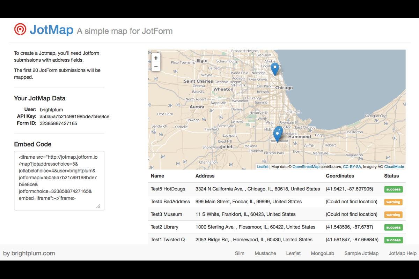
Task: Click the success badge for Test2 Library
Action: [x=393, y=227]
